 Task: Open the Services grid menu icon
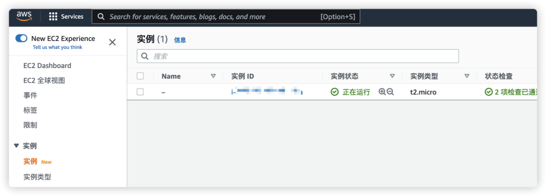point(53,16)
